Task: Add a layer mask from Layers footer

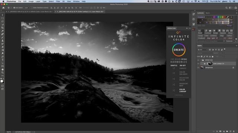Action: 221,132
